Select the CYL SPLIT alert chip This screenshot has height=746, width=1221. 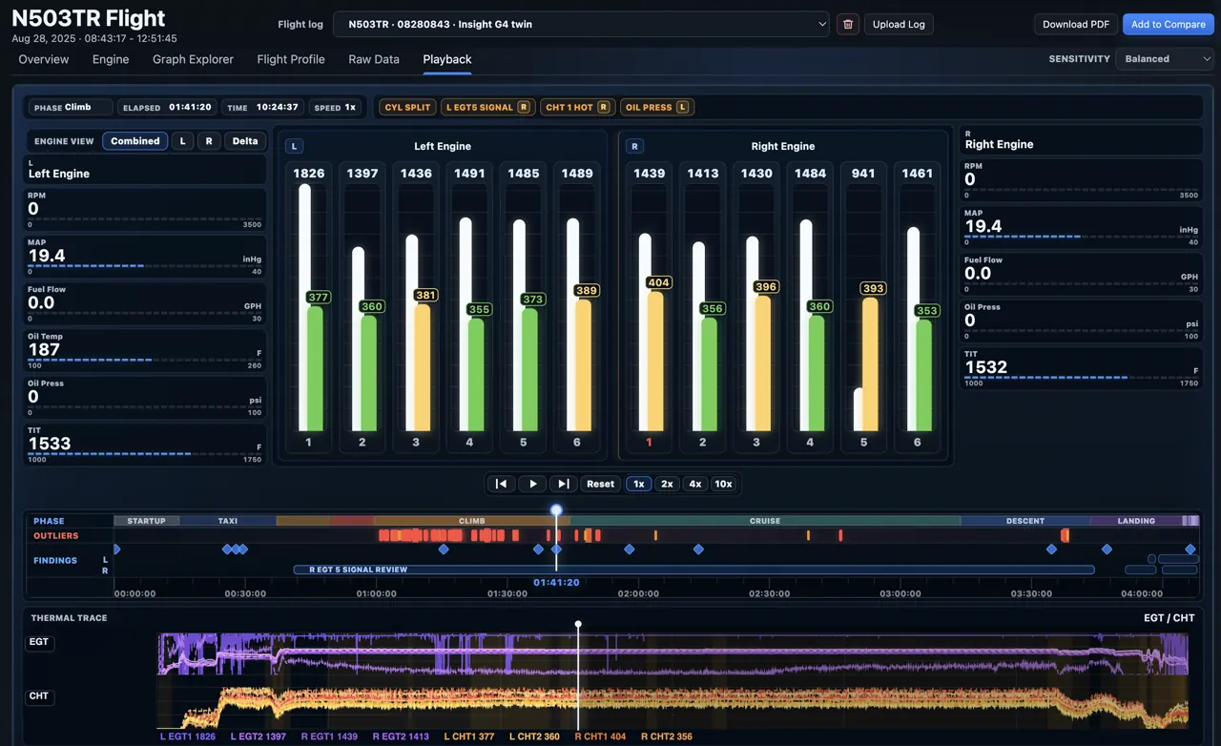tap(407, 108)
